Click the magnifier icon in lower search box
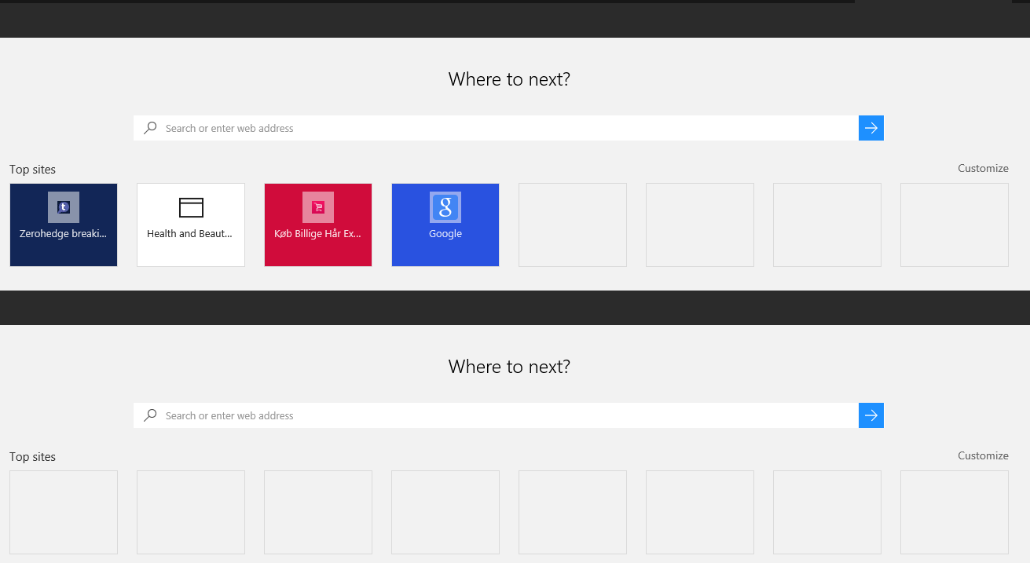The width and height of the screenshot is (1030, 563). point(150,415)
